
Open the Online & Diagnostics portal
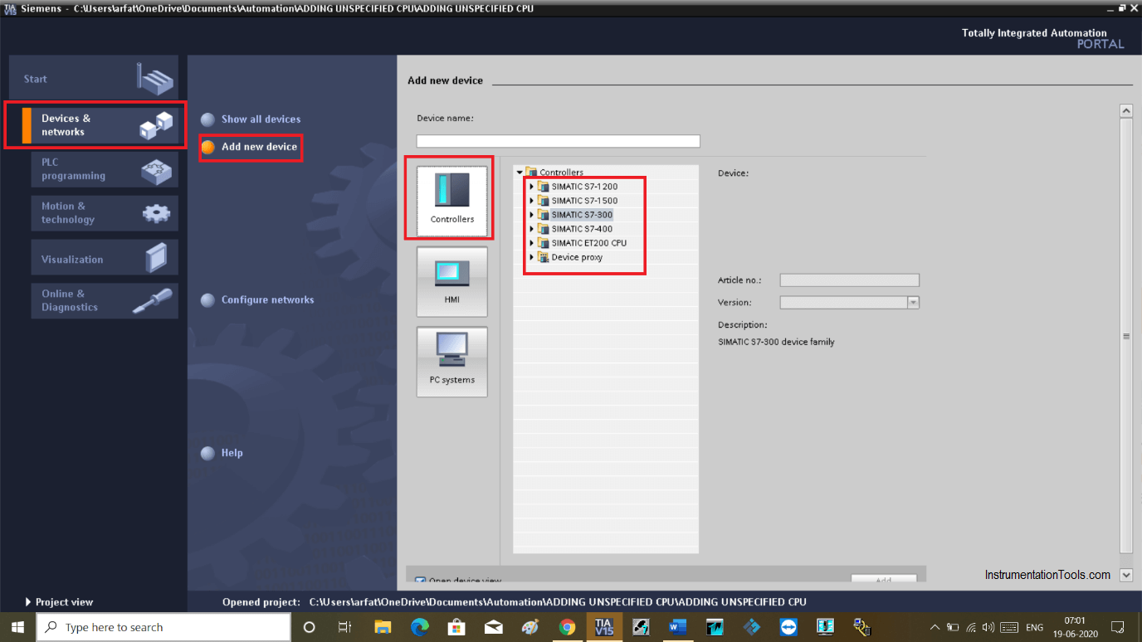coord(105,300)
